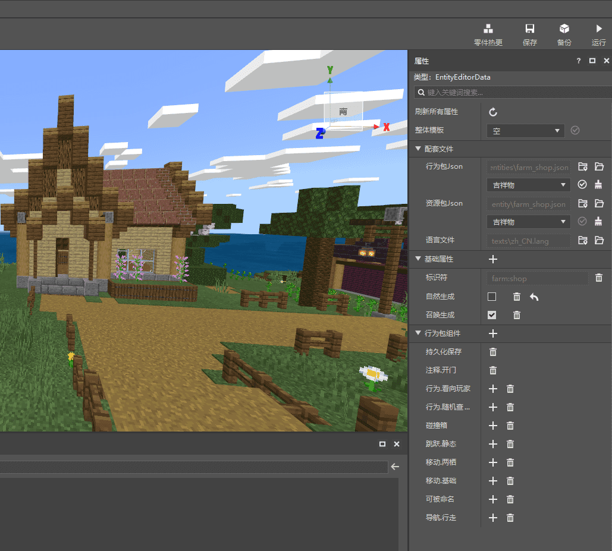Click the blue Z axis gizmo label
The width and height of the screenshot is (612, 551).
(321, 133)
